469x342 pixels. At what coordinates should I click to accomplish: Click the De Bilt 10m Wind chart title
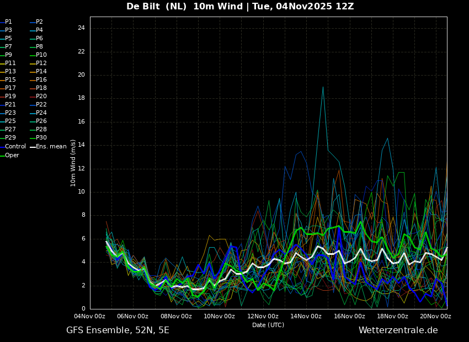coord(240,7)
